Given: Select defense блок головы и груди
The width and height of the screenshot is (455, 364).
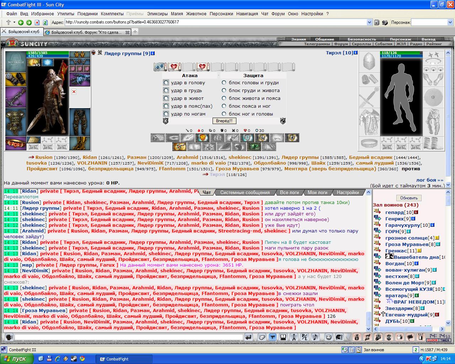Looking at the screenshot, I should 224,82.
